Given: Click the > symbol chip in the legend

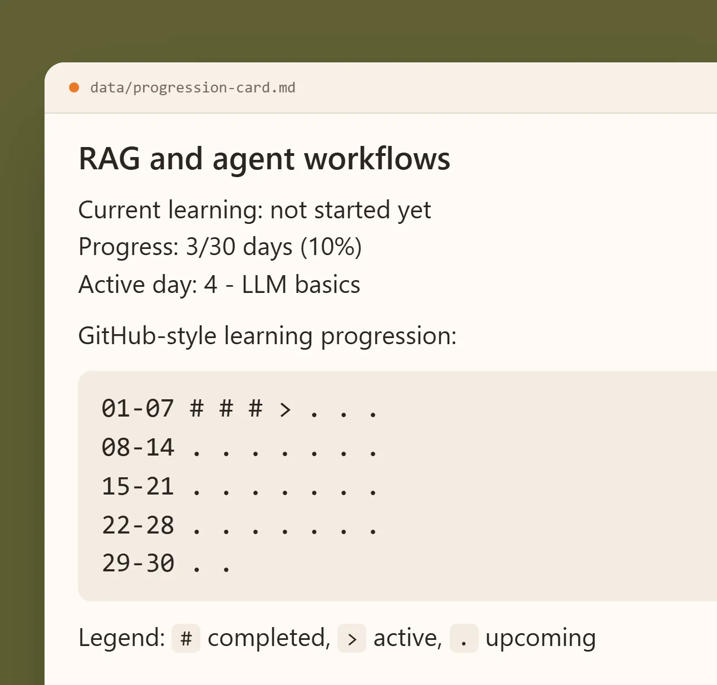Looking at the screenshot, I should [352, 638].
